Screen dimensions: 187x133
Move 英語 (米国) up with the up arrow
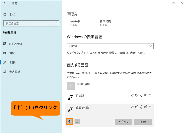(x=69, y=122)
